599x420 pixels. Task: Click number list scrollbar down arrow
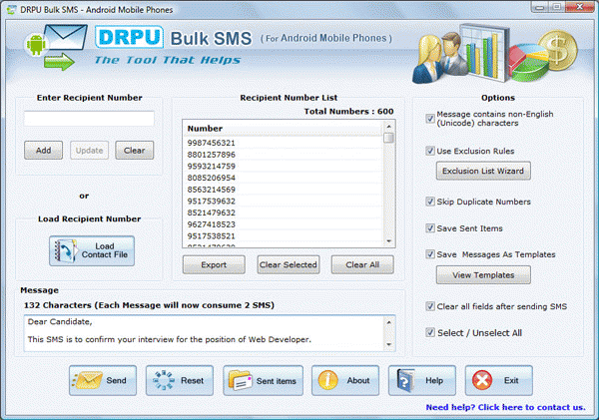click(x=389, y=241)
